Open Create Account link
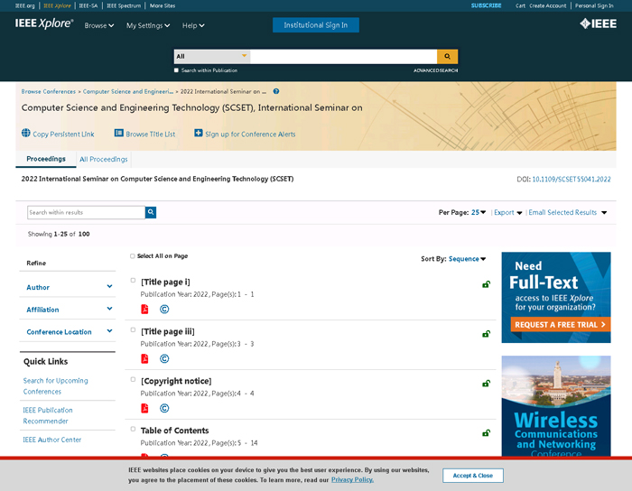The width and height of the screenshot is (632, 491). point(547,5)
